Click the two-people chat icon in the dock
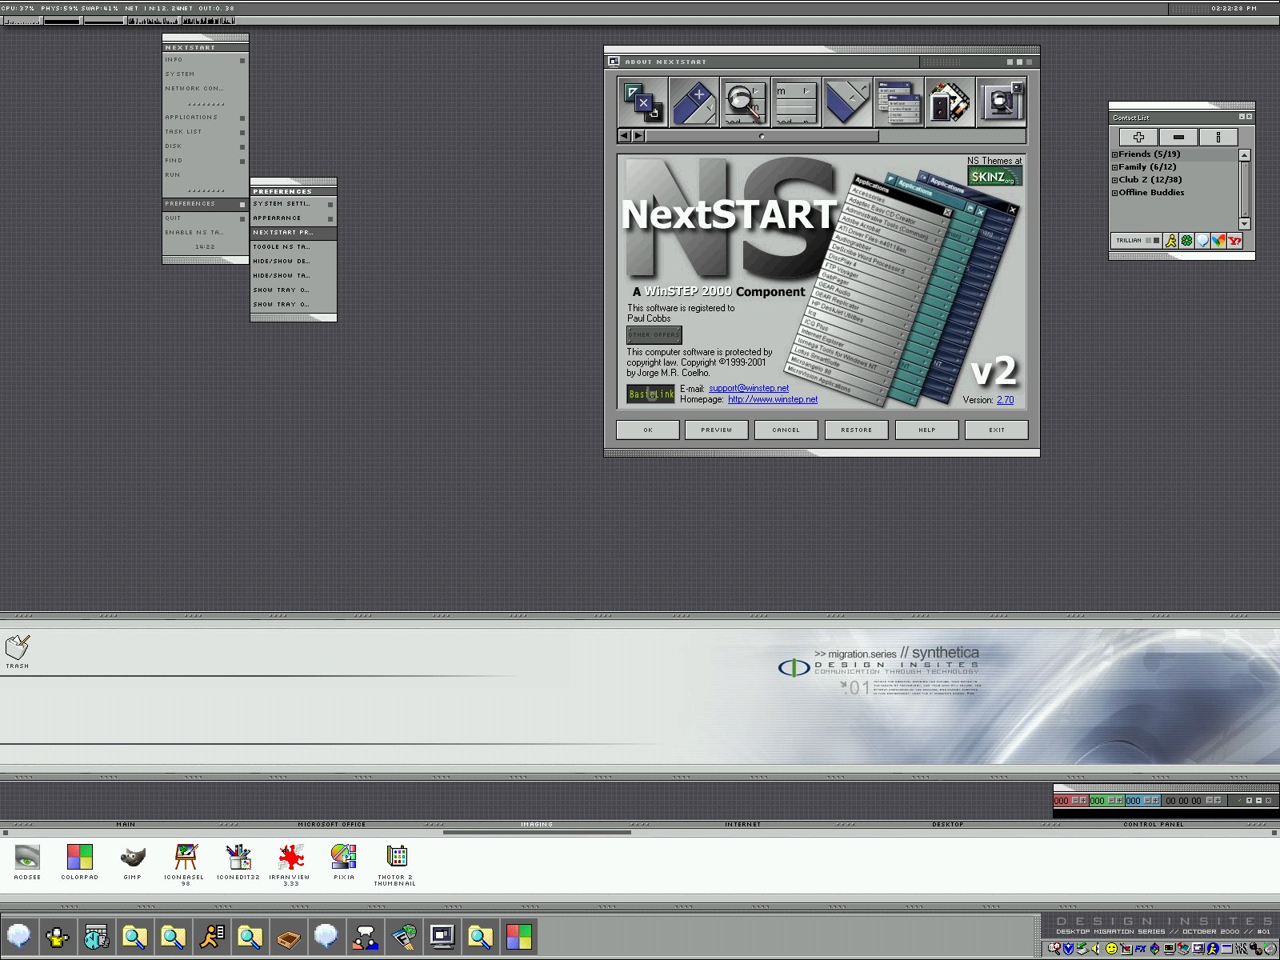This screenshot has height=960, width=1280. click(x=365, y=936)
